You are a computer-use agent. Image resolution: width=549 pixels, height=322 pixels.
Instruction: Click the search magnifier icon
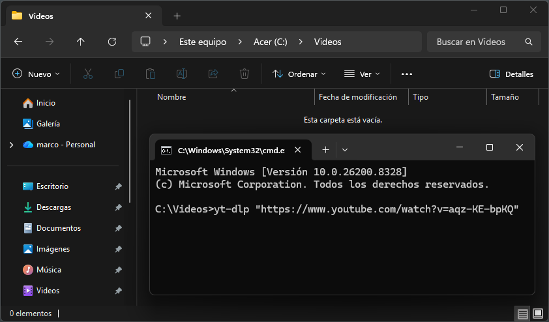coord(529,42)
